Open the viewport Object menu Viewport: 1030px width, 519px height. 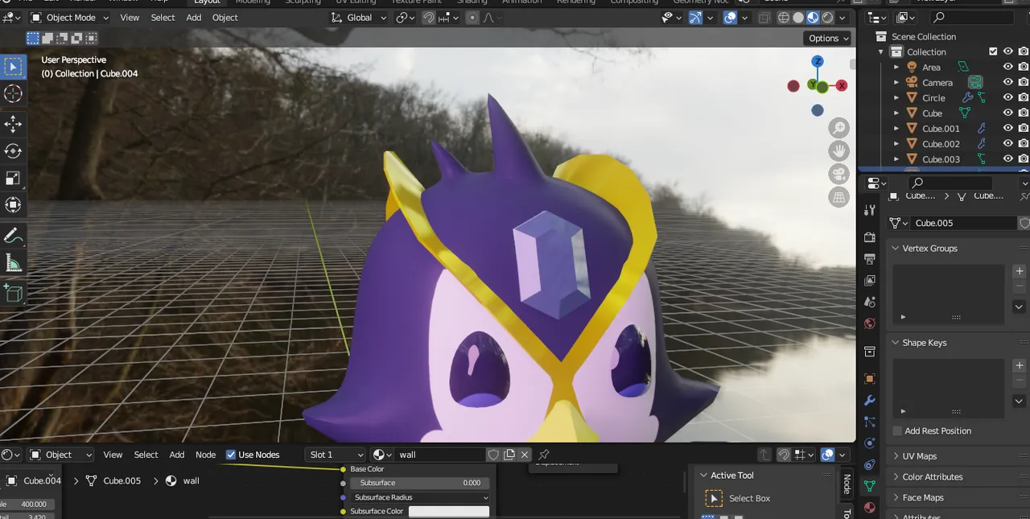click(x=225, y=18)
